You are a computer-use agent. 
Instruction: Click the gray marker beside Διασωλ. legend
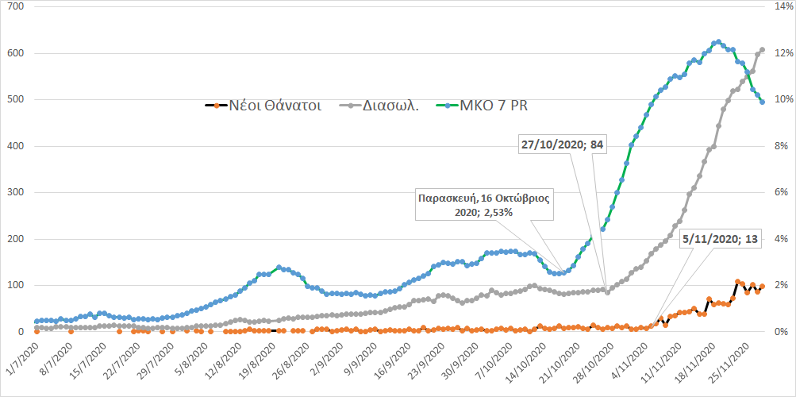(349, 105)
